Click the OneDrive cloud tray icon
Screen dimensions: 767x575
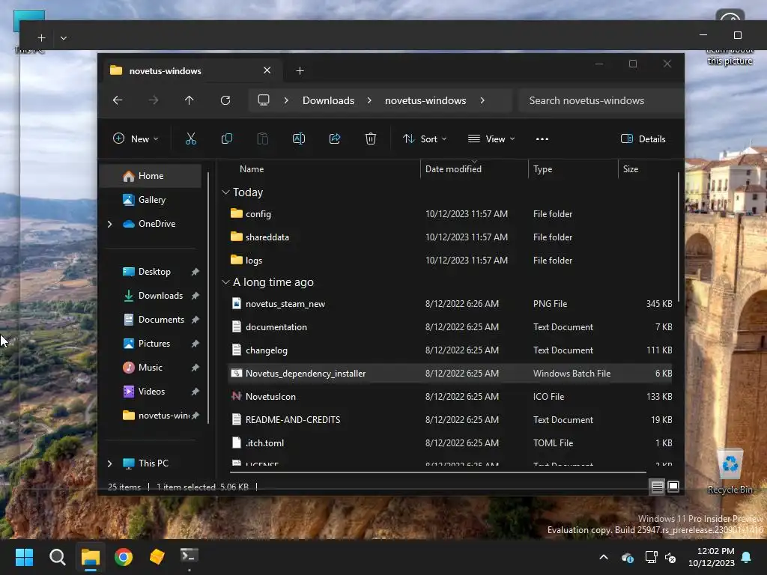point(627,557)
